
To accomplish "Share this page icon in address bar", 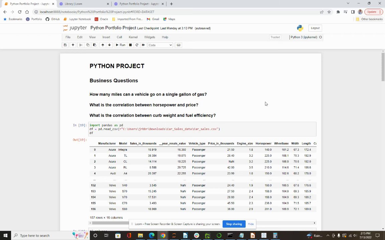I will tap(322, 12).
